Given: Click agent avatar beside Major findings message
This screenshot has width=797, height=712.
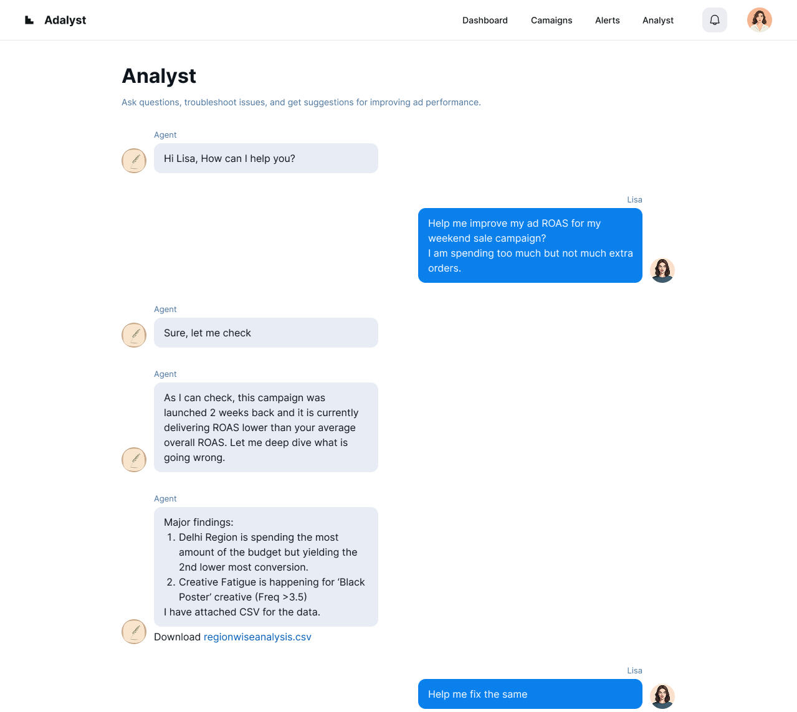Looking at the screenshot, I should coord(134,632).
